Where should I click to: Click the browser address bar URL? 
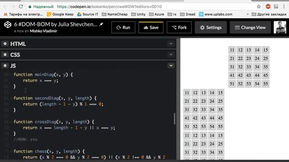point(109,7)
